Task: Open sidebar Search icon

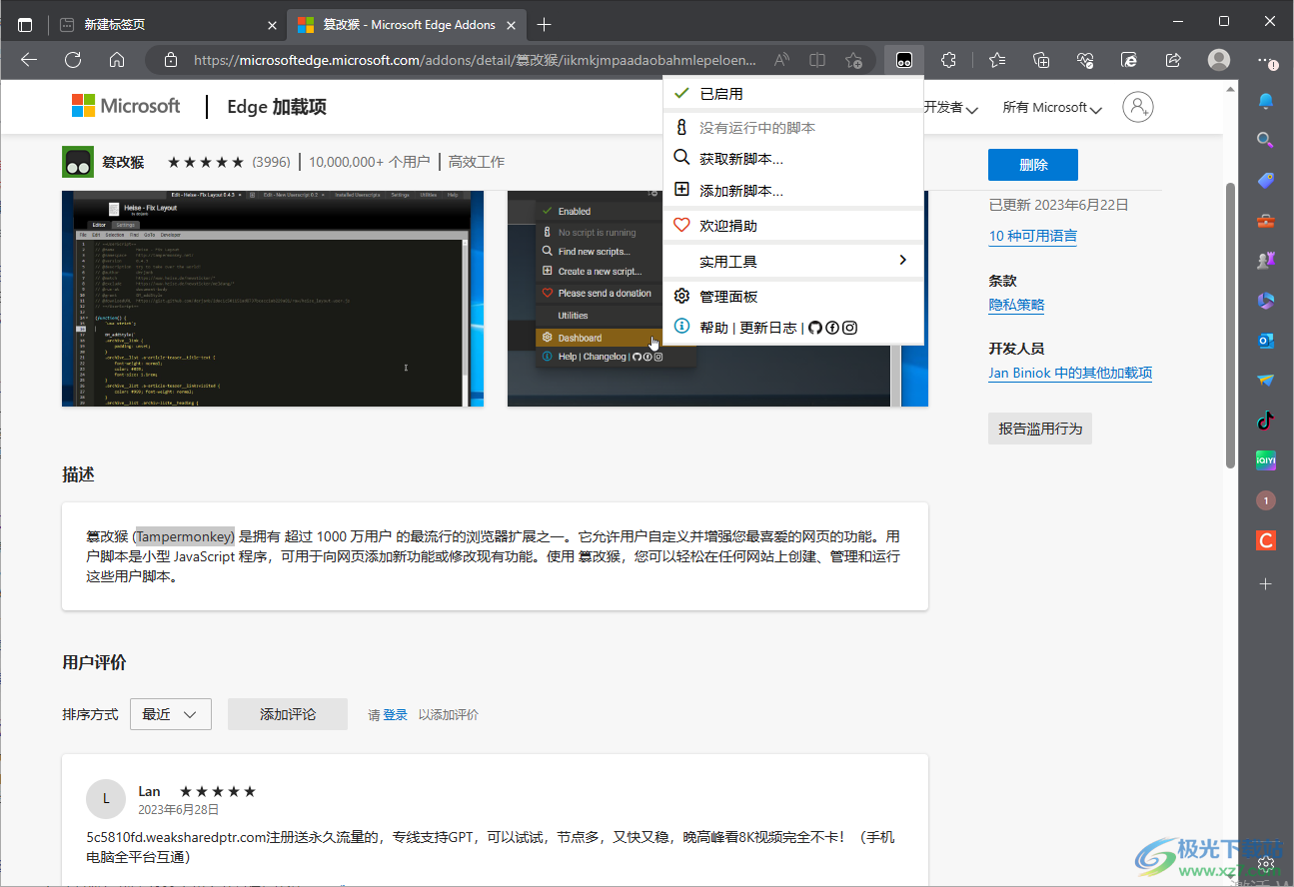Action: click(x=1266, y=140)
